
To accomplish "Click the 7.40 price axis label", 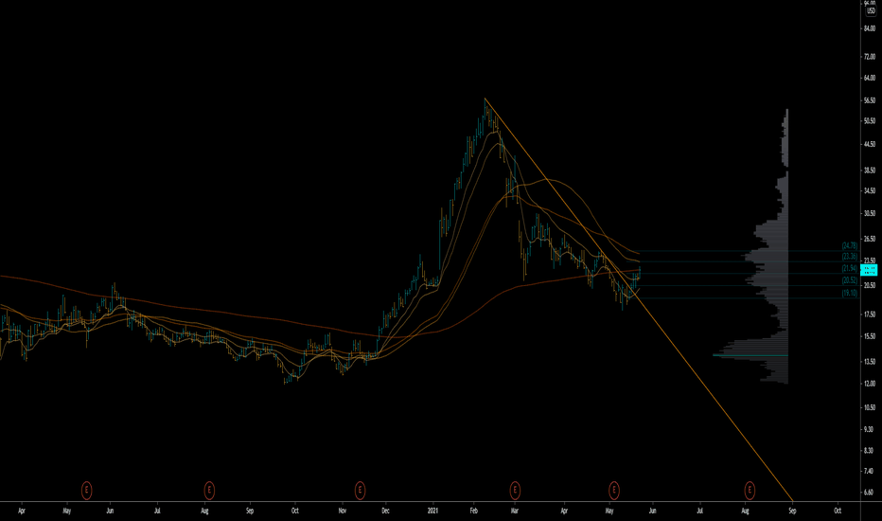I will tap(870, 471).
